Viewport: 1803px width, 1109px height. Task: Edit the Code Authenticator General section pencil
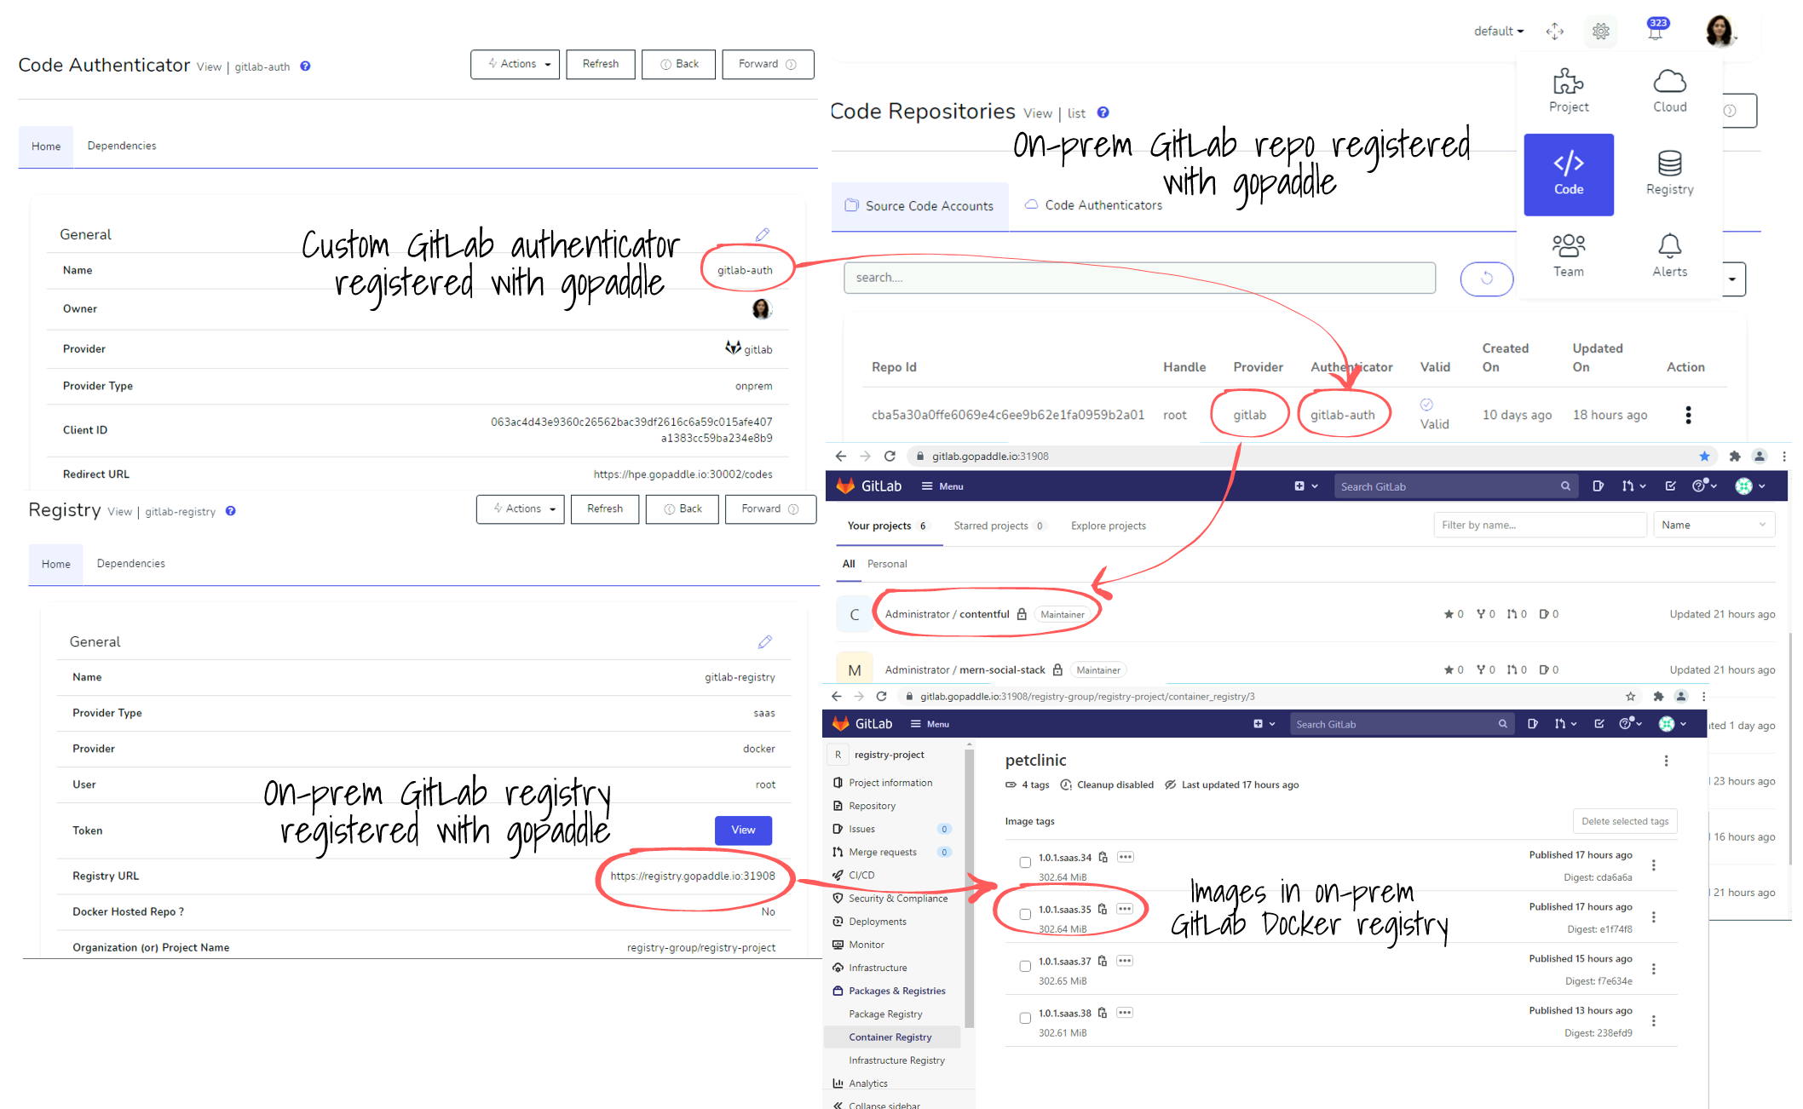[763, 234]
